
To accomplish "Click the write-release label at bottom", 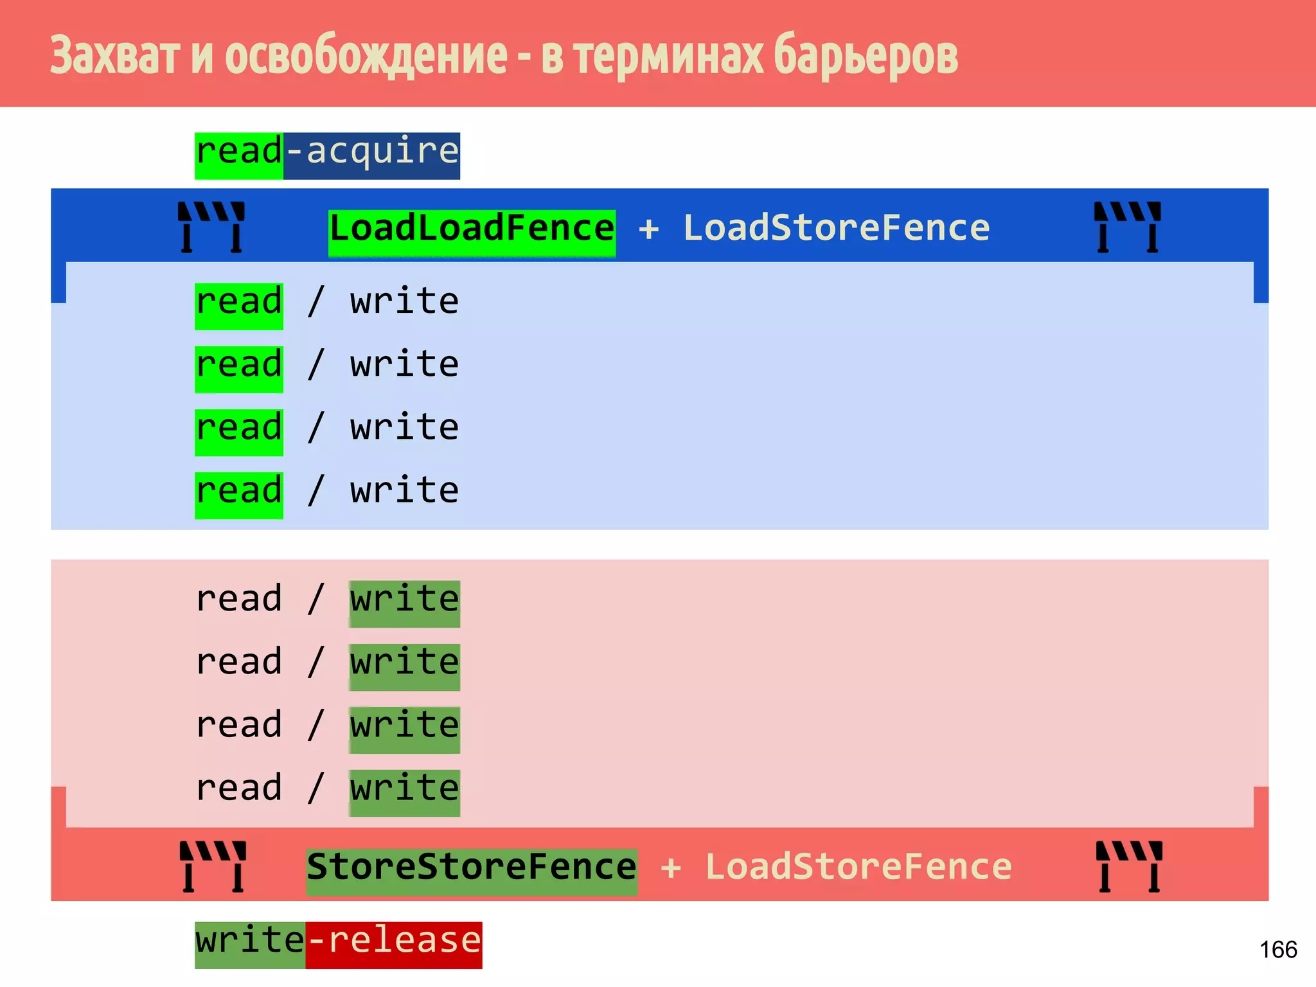I will pyautogui.click(x=338, y=945).
